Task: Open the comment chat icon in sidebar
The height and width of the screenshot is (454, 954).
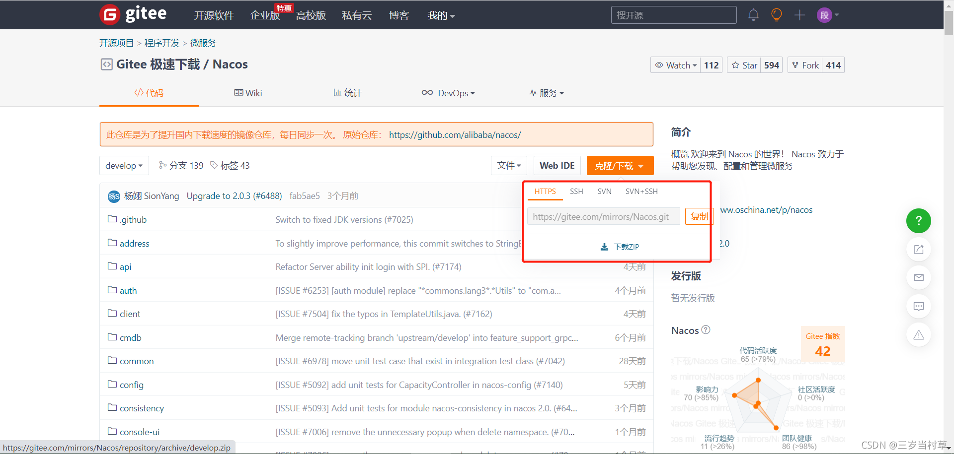Action: [919, 306]
